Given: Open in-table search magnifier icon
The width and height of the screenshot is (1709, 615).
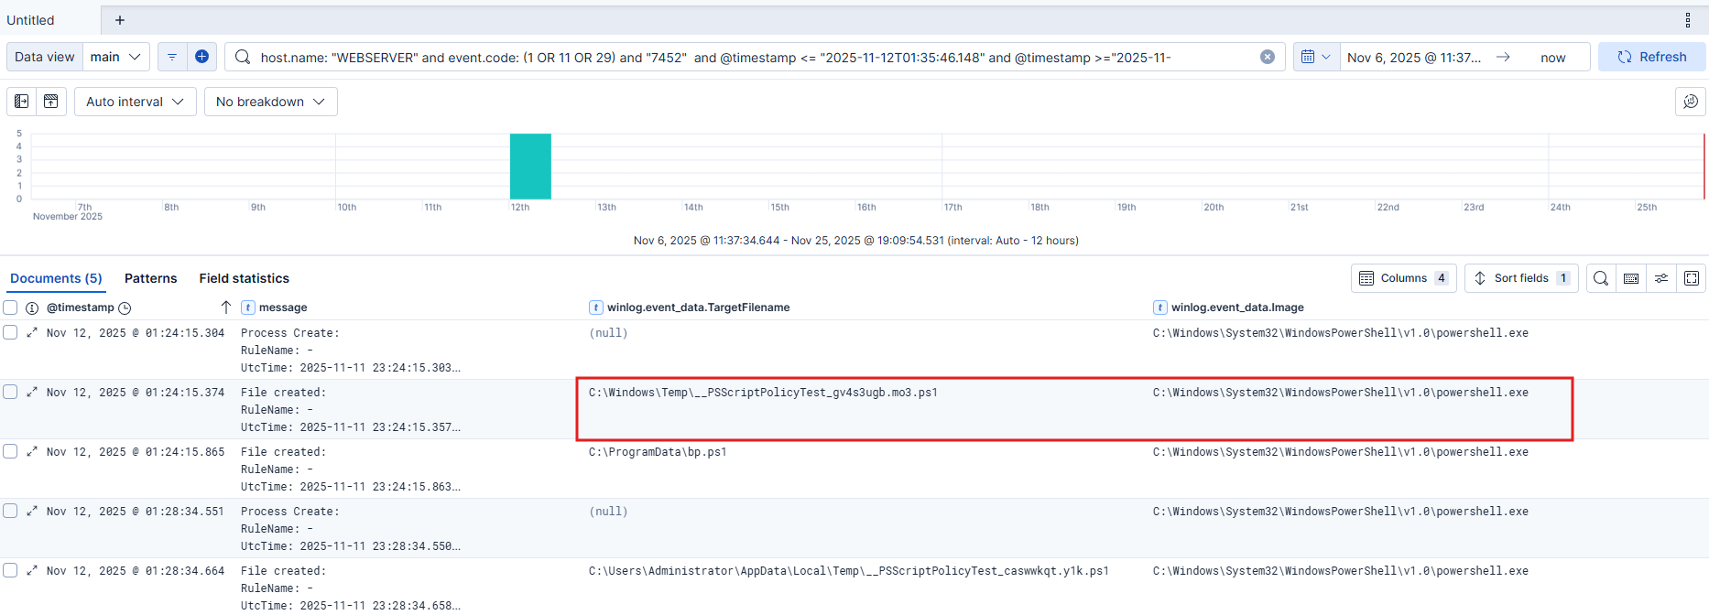Looking at the screenshot, I should coord(1601,278).
